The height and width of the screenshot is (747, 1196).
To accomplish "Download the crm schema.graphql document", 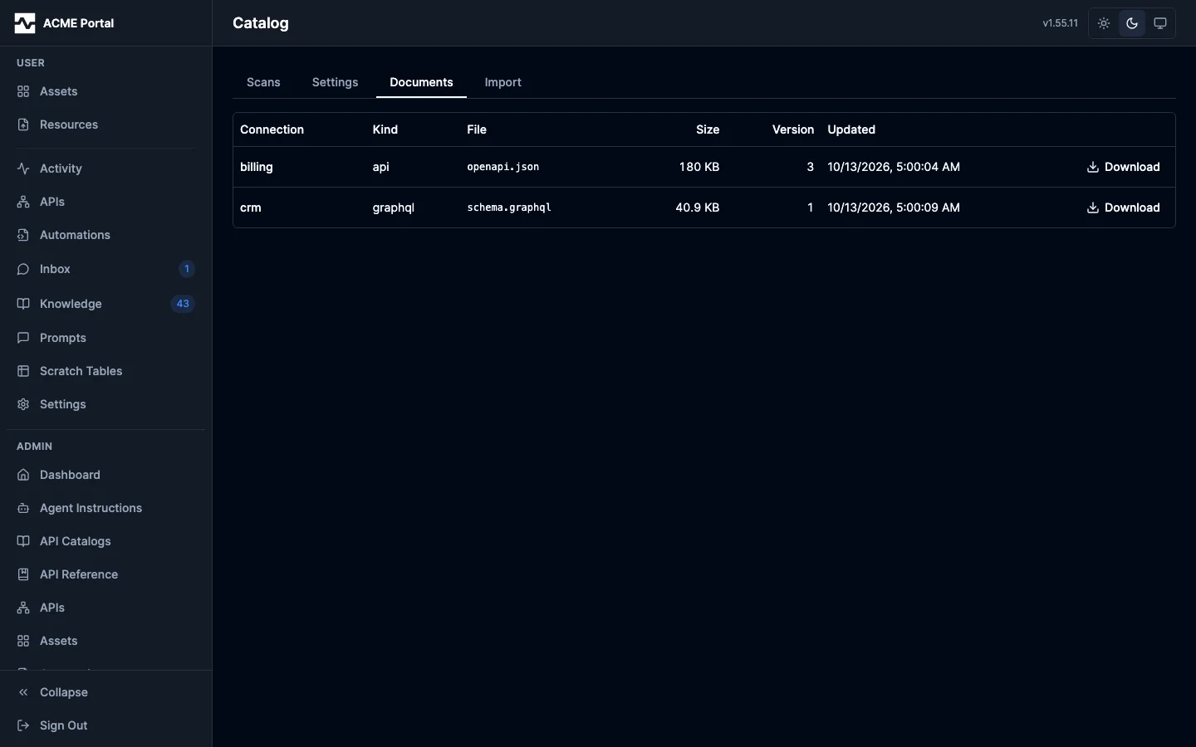I will 1123,207.
